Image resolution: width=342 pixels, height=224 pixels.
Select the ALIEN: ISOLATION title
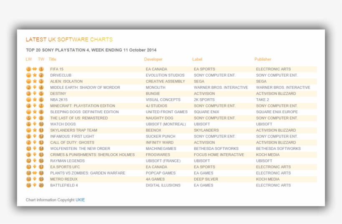pos(66,81)
